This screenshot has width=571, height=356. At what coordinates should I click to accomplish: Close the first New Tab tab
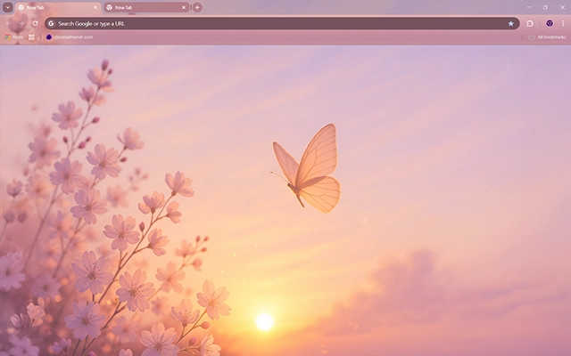point(95,7)
